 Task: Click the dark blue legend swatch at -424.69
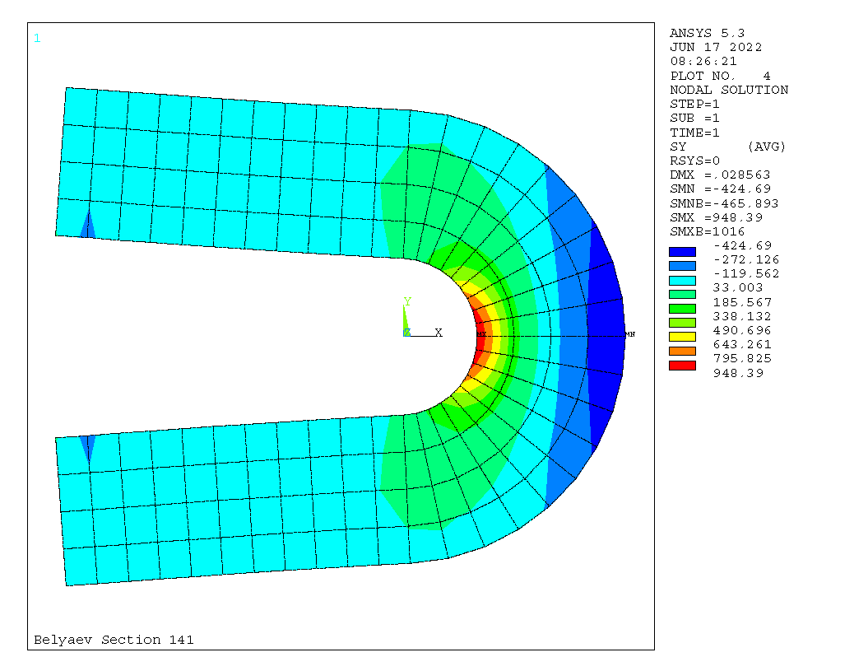point(682,251)
